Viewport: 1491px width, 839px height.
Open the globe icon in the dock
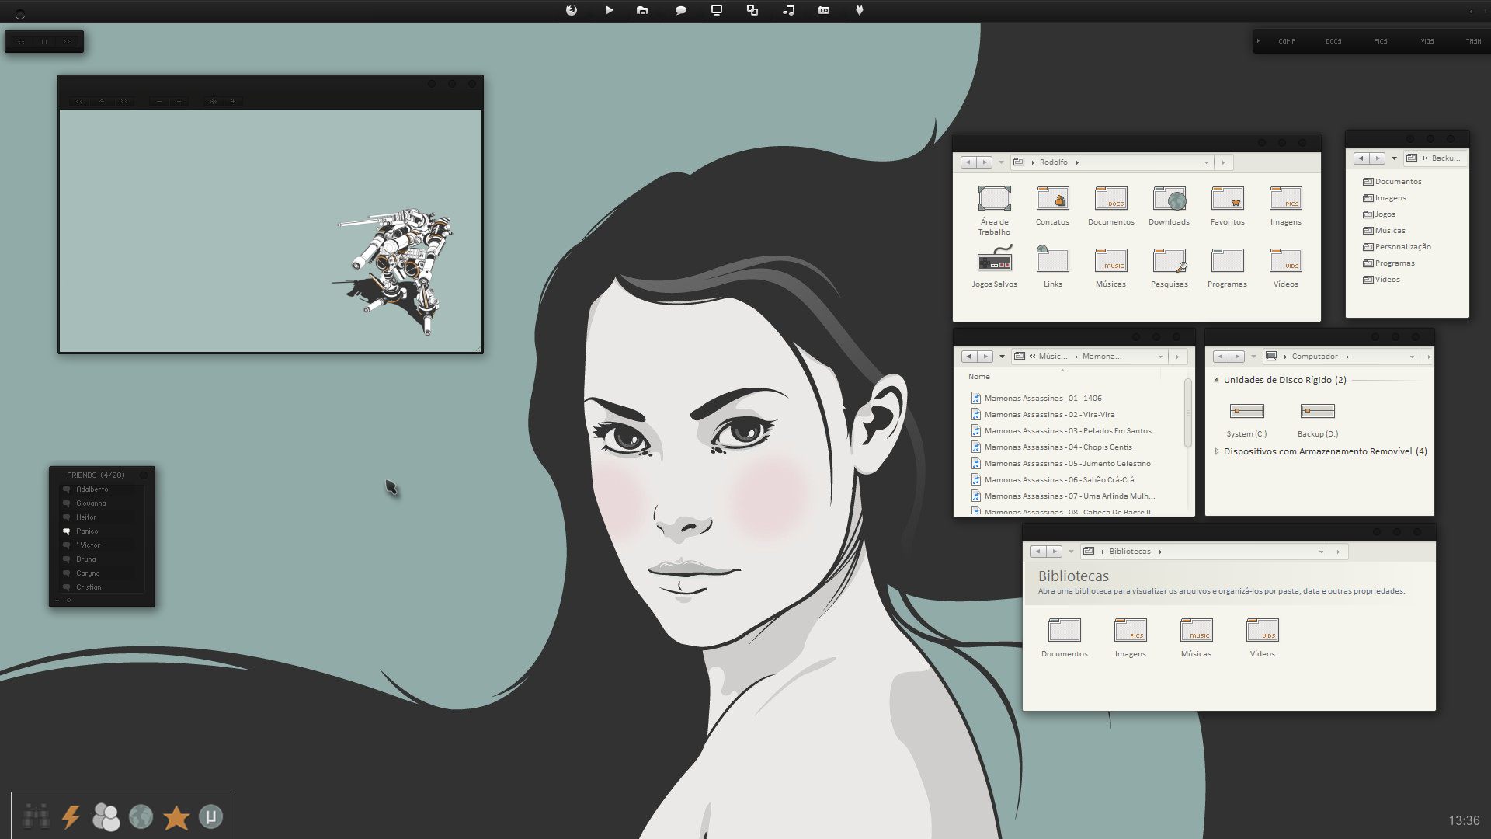point(141,816)
